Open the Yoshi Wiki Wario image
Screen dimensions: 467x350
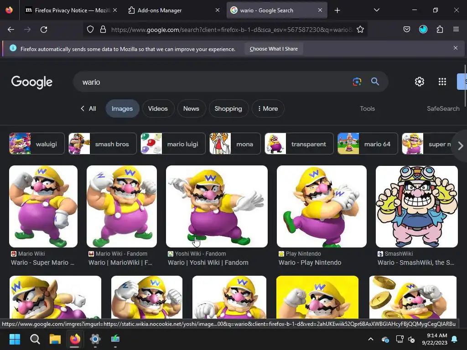pos(217,206)
